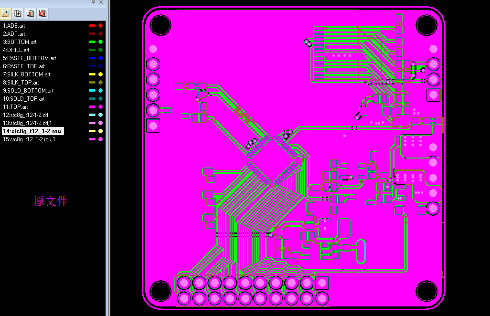Click yellow dot swatch of layer 14 rou
The image size is (490, 316).
click(x=101, y=131)
